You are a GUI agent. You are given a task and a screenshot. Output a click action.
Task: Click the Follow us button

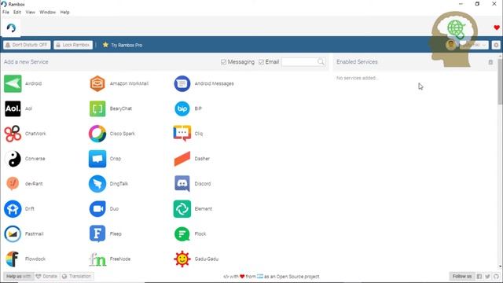point(462,276)
